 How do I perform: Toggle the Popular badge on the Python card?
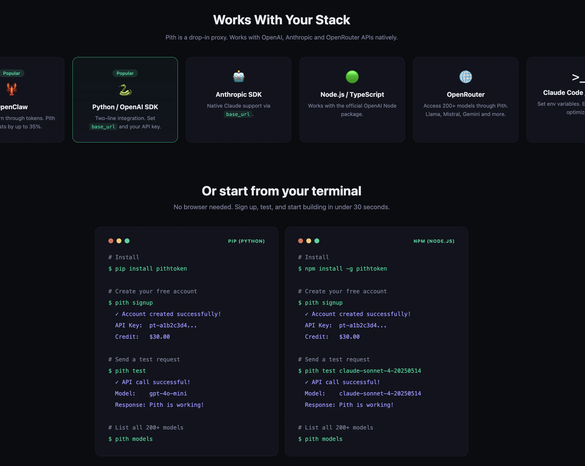tap(125, 73)
